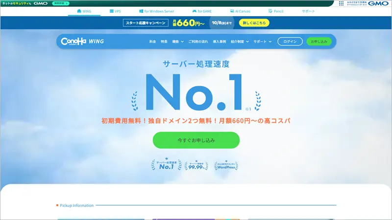
Task: Expand the サポート dropdown in navbar
Action: (262, 42)
